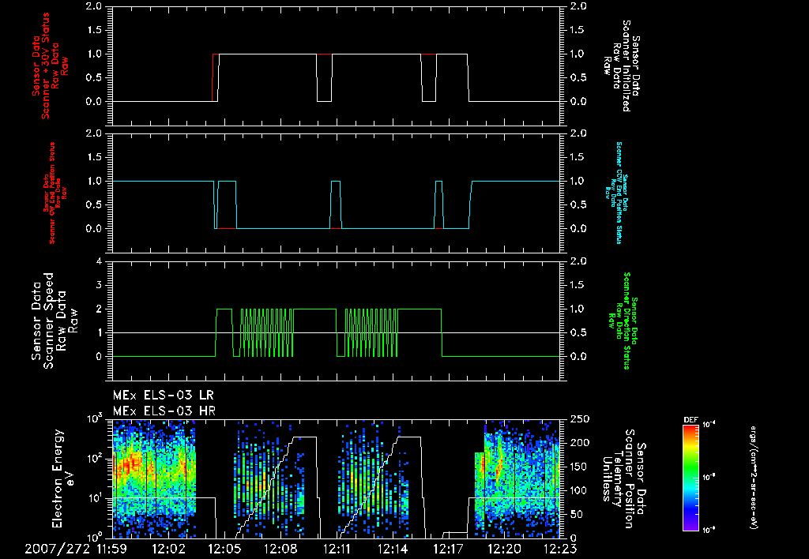Viewport: 809px width, 559px height.
Task: Click the color bar's bottom 10^-6 tick label
Action: point(709,529)
